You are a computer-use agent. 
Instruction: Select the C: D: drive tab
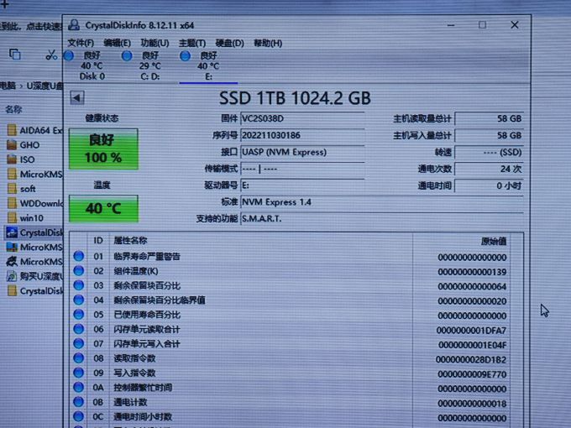[150, 65]
